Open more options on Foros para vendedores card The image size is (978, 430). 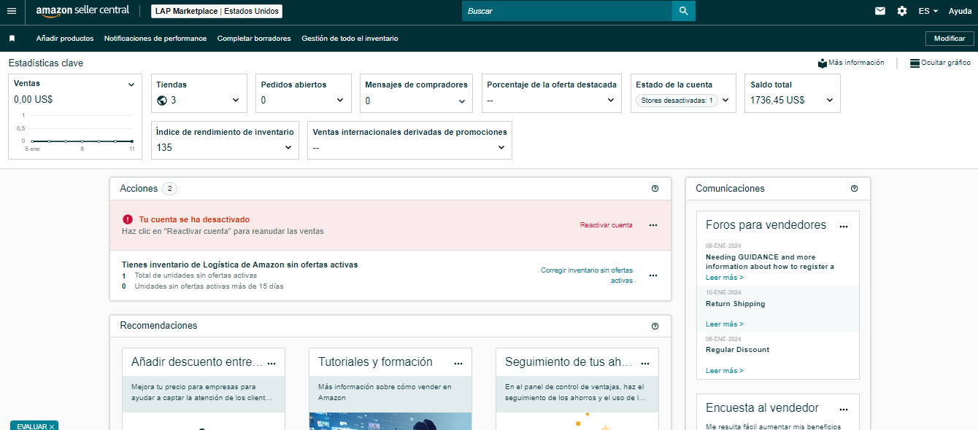tap(844, 227)
